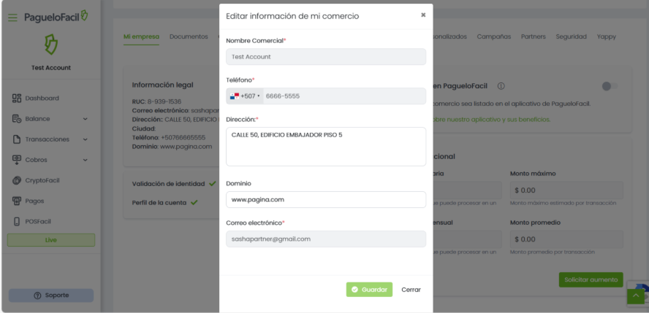Open Dashboard from the sidebar
The height and width of the screenshot is (313, 649).
[x=42, y=98]
